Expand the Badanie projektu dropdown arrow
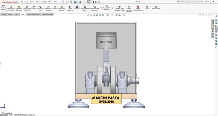218x116 pixels. [3, 12]
